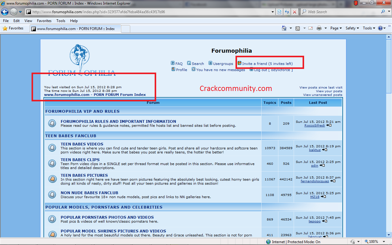
Task: Click the zoom magnifier icon in status bar
Action: click(367, 242)
